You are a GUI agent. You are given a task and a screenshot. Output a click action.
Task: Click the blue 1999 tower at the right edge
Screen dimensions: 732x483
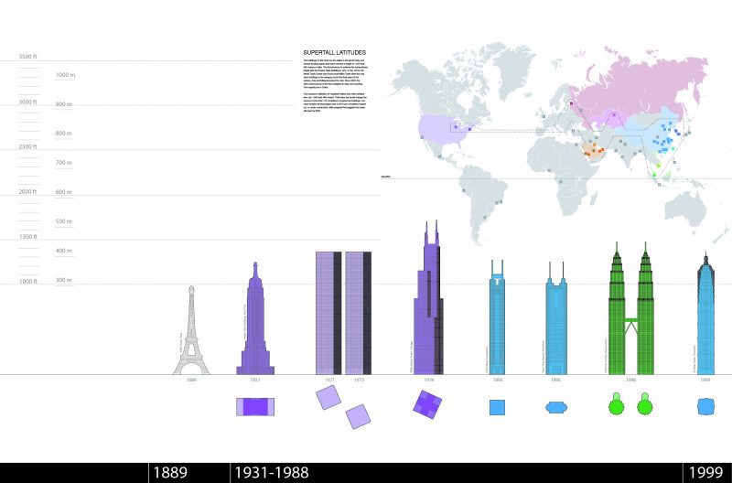click(x=705, y=313)
